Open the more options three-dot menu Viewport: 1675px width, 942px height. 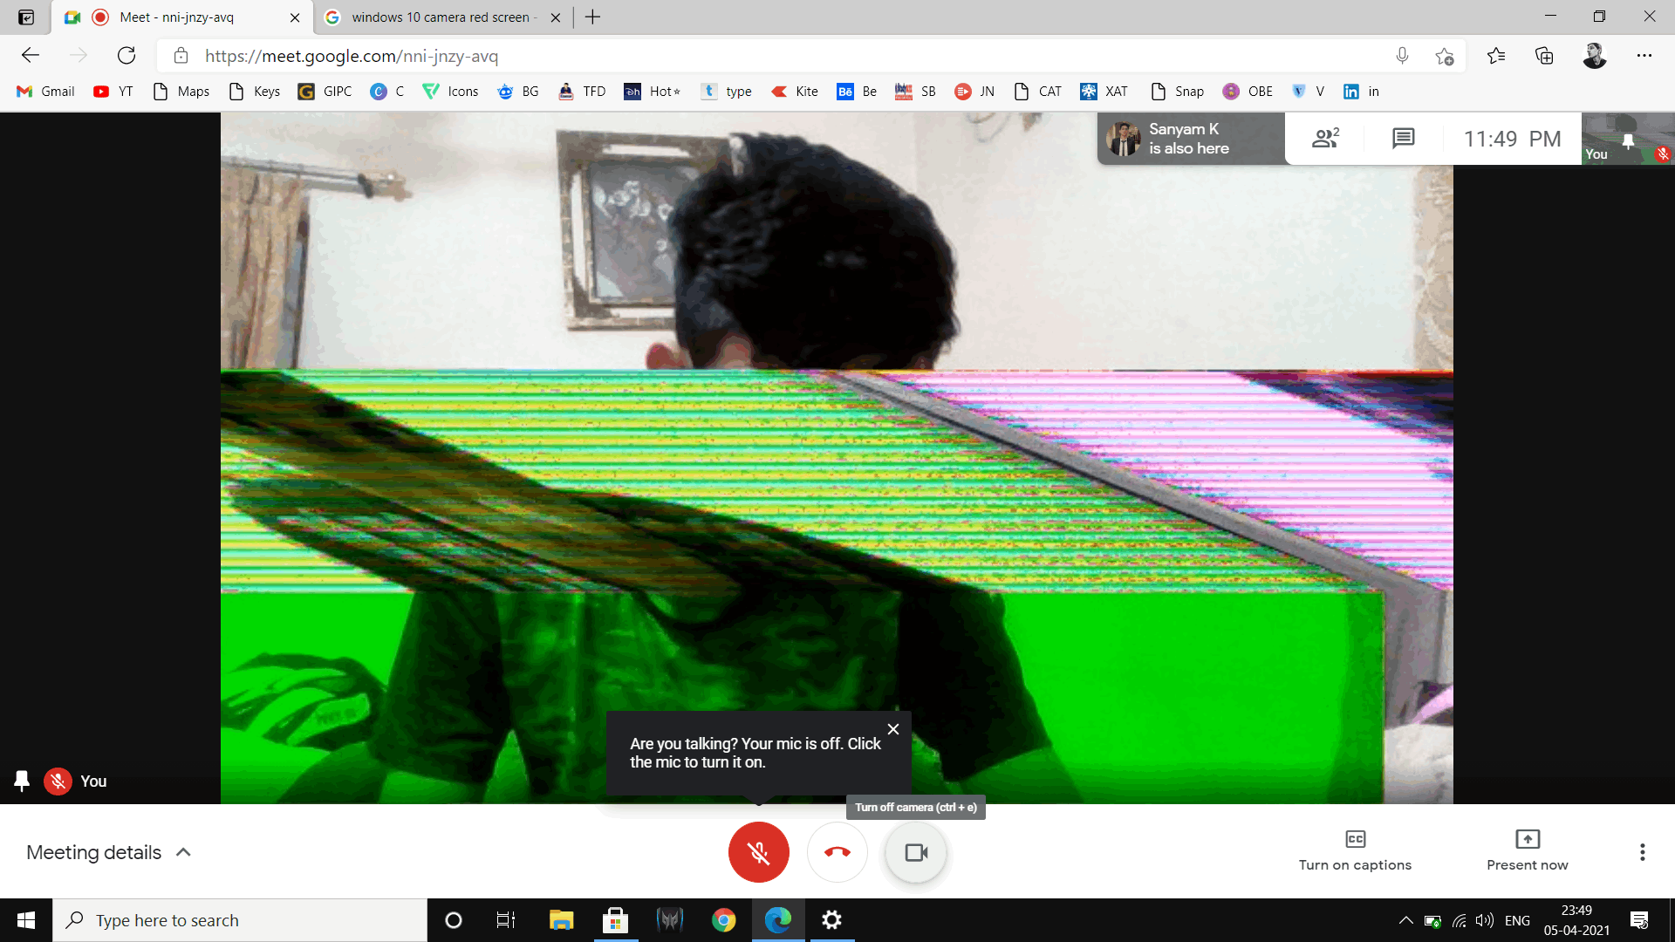coord(1642,852)
